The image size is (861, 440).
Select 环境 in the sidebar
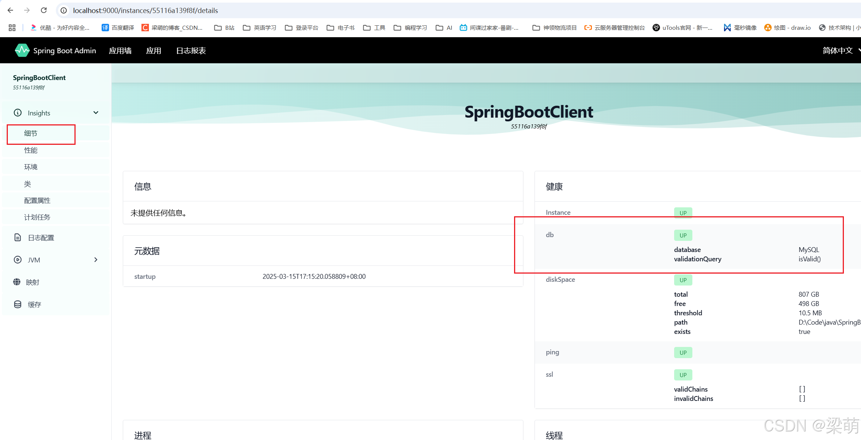point(56,167)
